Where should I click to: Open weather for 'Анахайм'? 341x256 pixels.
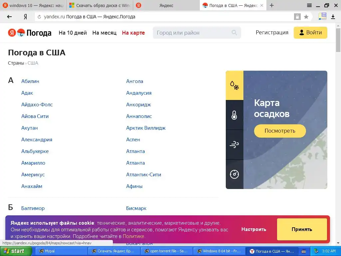pyautogui.click(x=32, y=186)
